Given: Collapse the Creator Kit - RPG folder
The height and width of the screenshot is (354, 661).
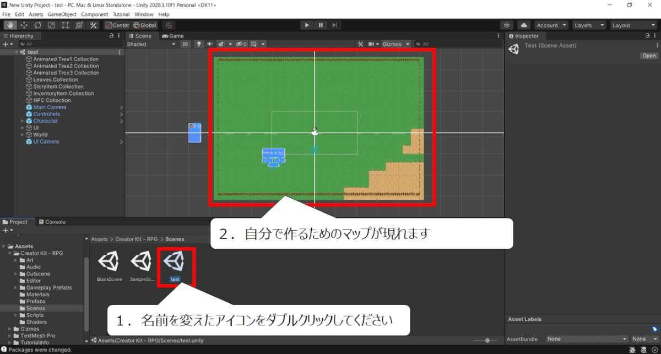Looking at the screenshot, I should point(9,253).
